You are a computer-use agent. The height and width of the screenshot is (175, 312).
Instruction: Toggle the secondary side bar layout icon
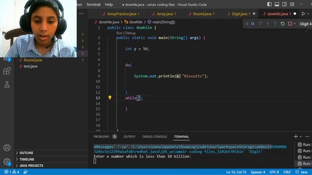[x=284, y=4]
